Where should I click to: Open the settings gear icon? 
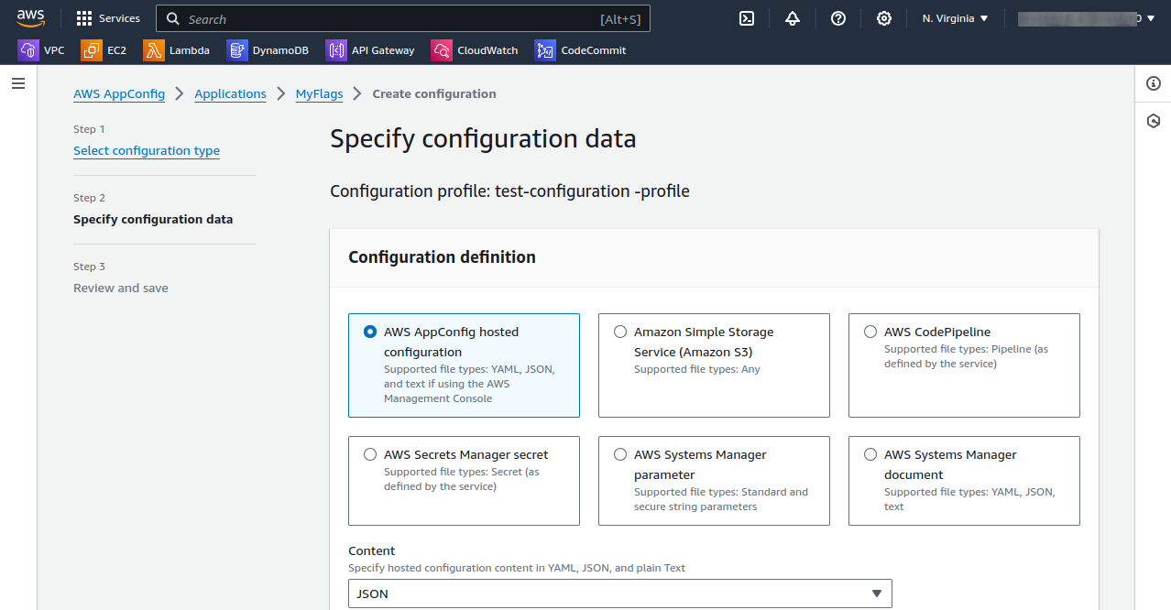884,18
